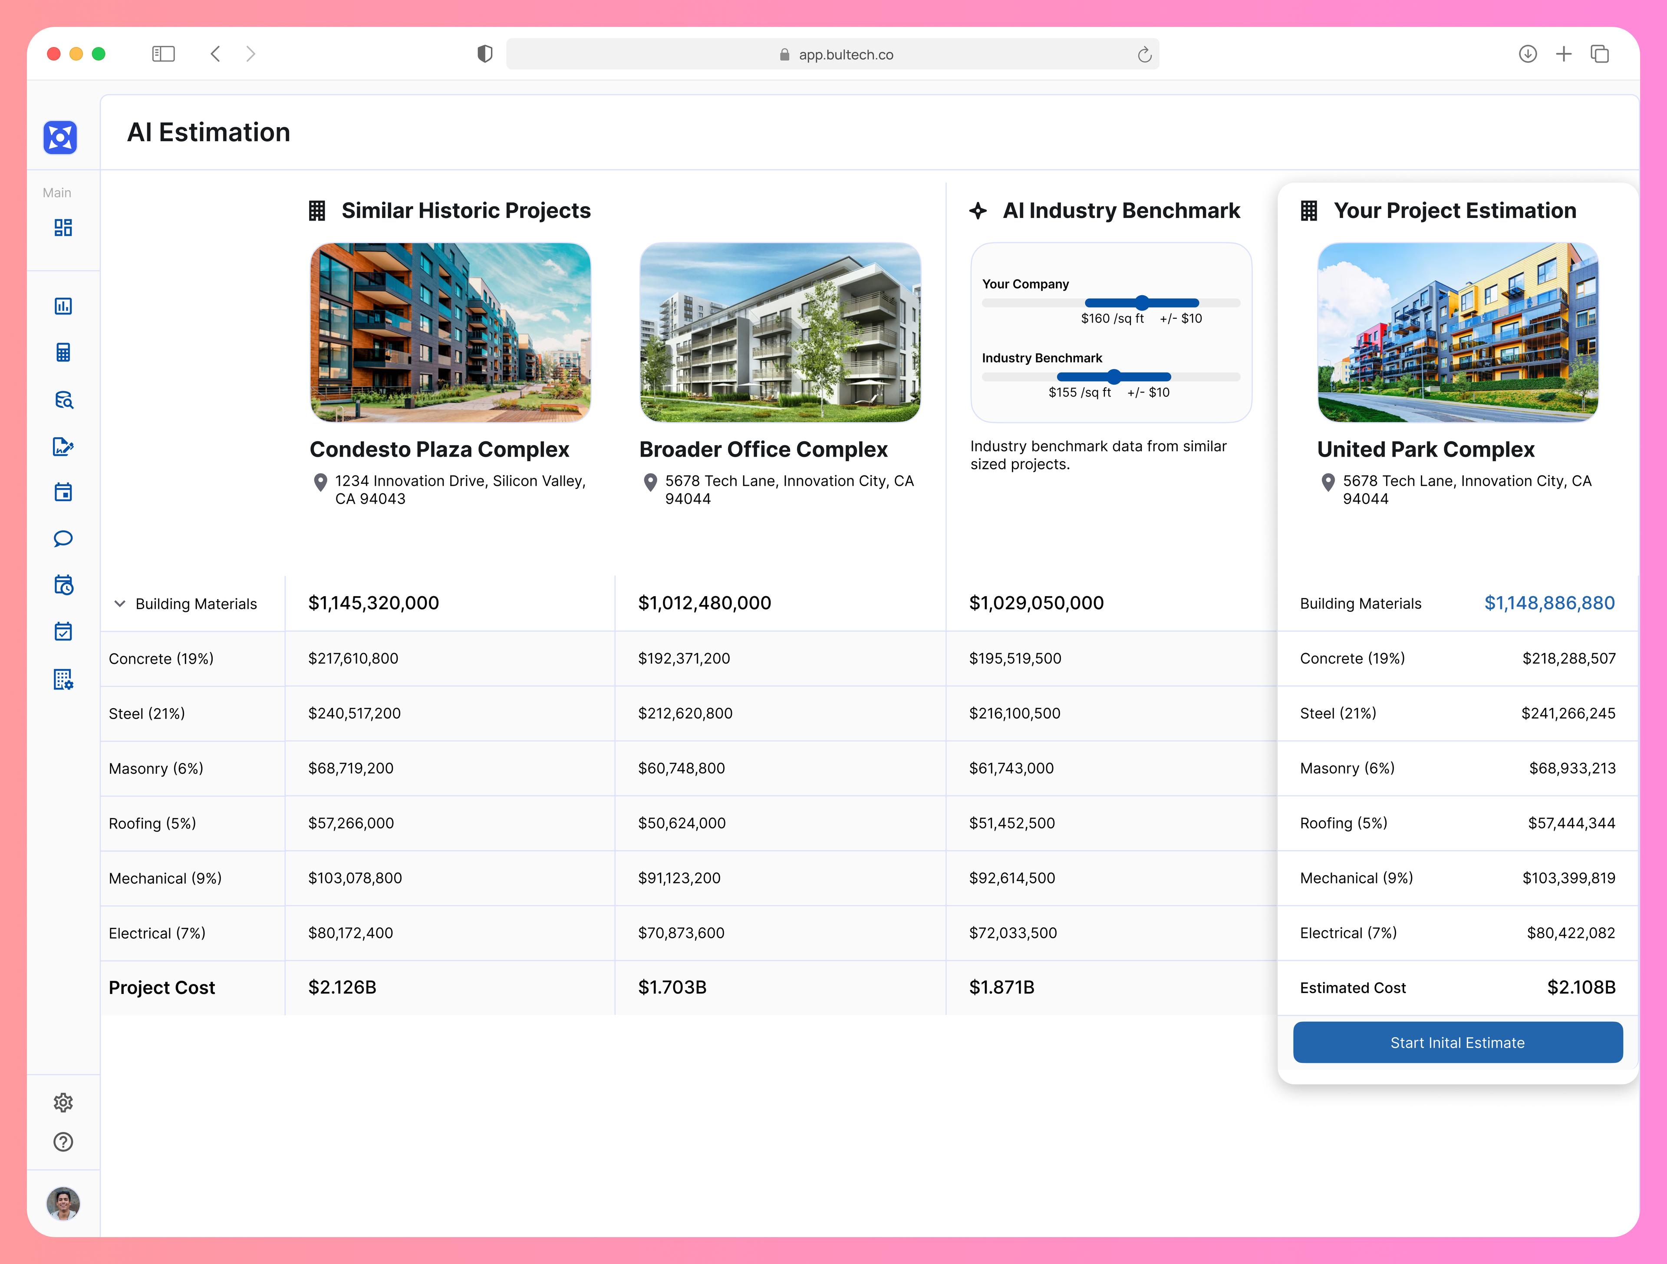Image resolution: width=1667 pixels, height=1264 pixels.
Task: Open settings via the gear icon
Action: point(63,1103)
